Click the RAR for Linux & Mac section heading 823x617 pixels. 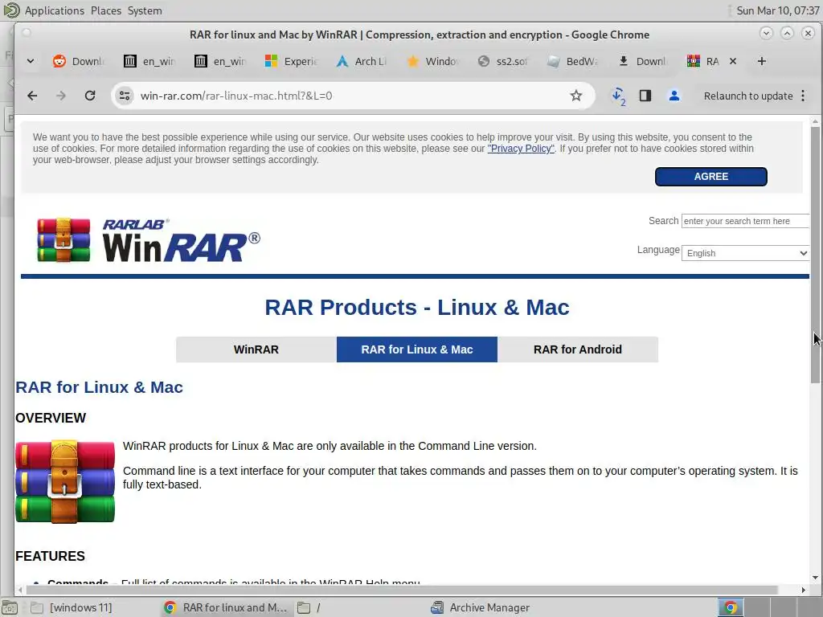coord(99,387)
